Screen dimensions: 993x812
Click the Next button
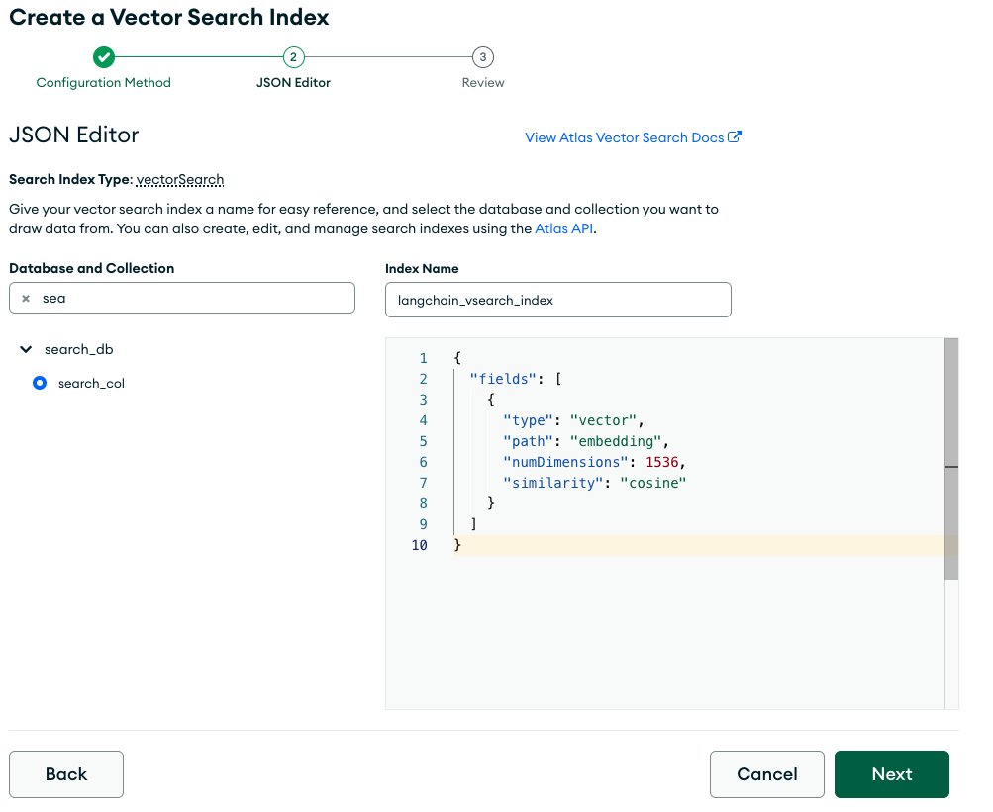[892, 774]
